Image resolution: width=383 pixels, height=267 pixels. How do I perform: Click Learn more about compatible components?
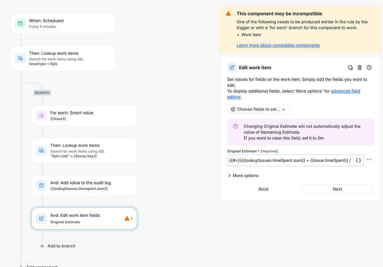click(x=278, y=45)
